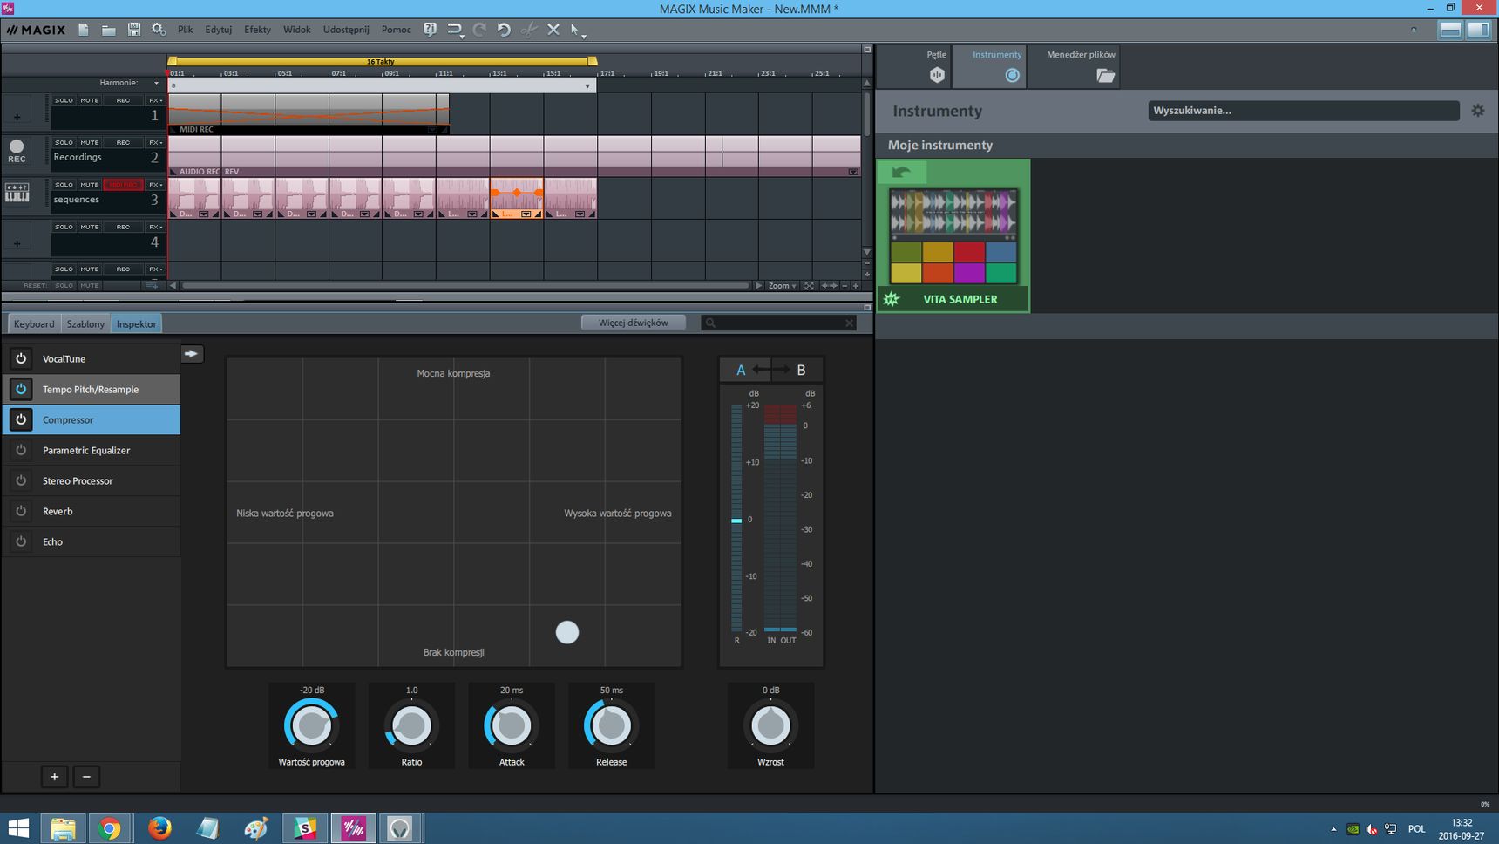Expand the Harmonie dropdown arrow

156,83
